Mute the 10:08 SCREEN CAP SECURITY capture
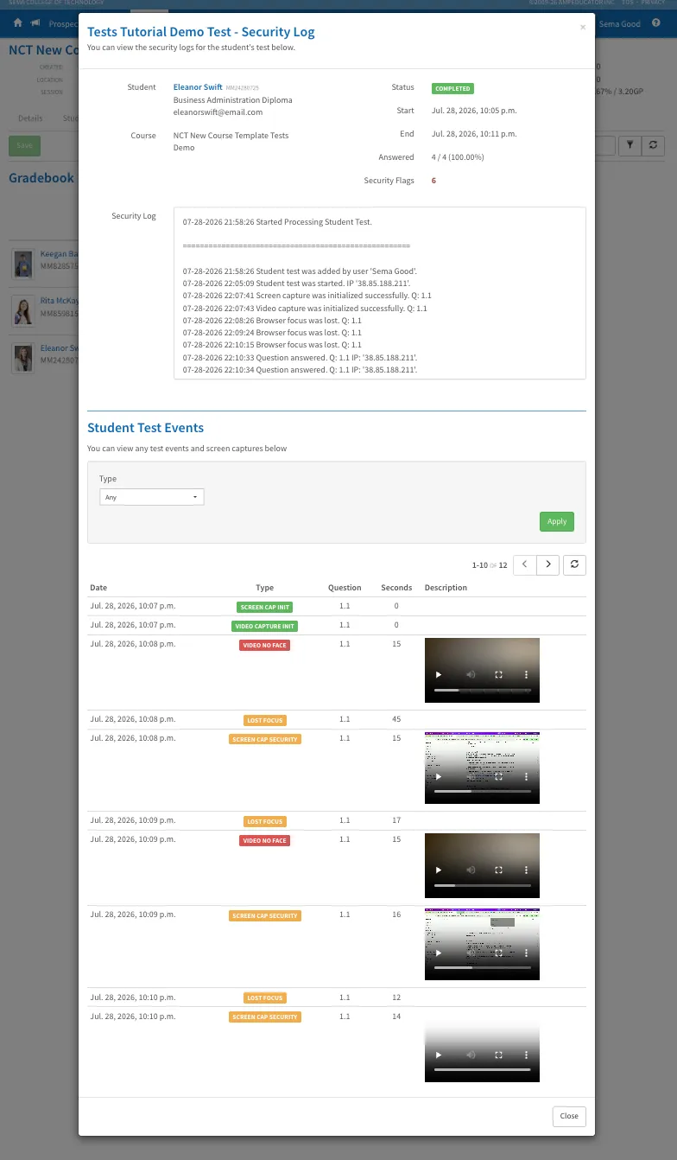 coord(470,775)
